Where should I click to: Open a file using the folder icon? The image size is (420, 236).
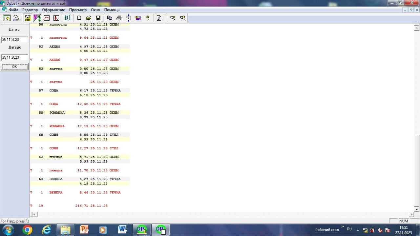pos(89,18)
